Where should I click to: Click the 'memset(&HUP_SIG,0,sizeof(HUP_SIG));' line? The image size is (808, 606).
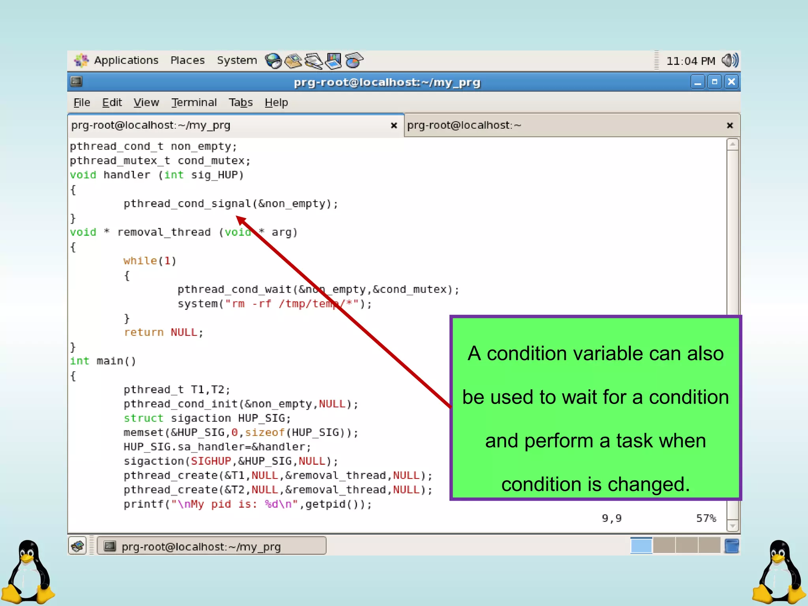[x=241, y=432]
